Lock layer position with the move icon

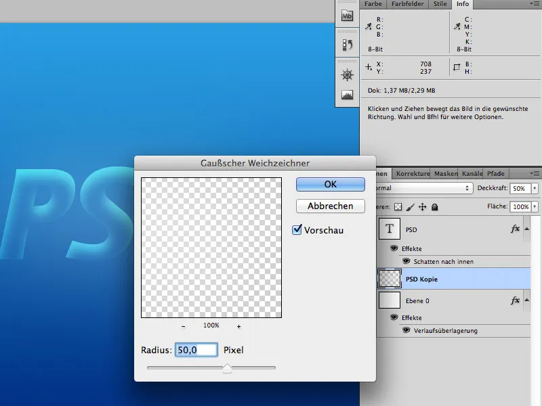point(422,207)
